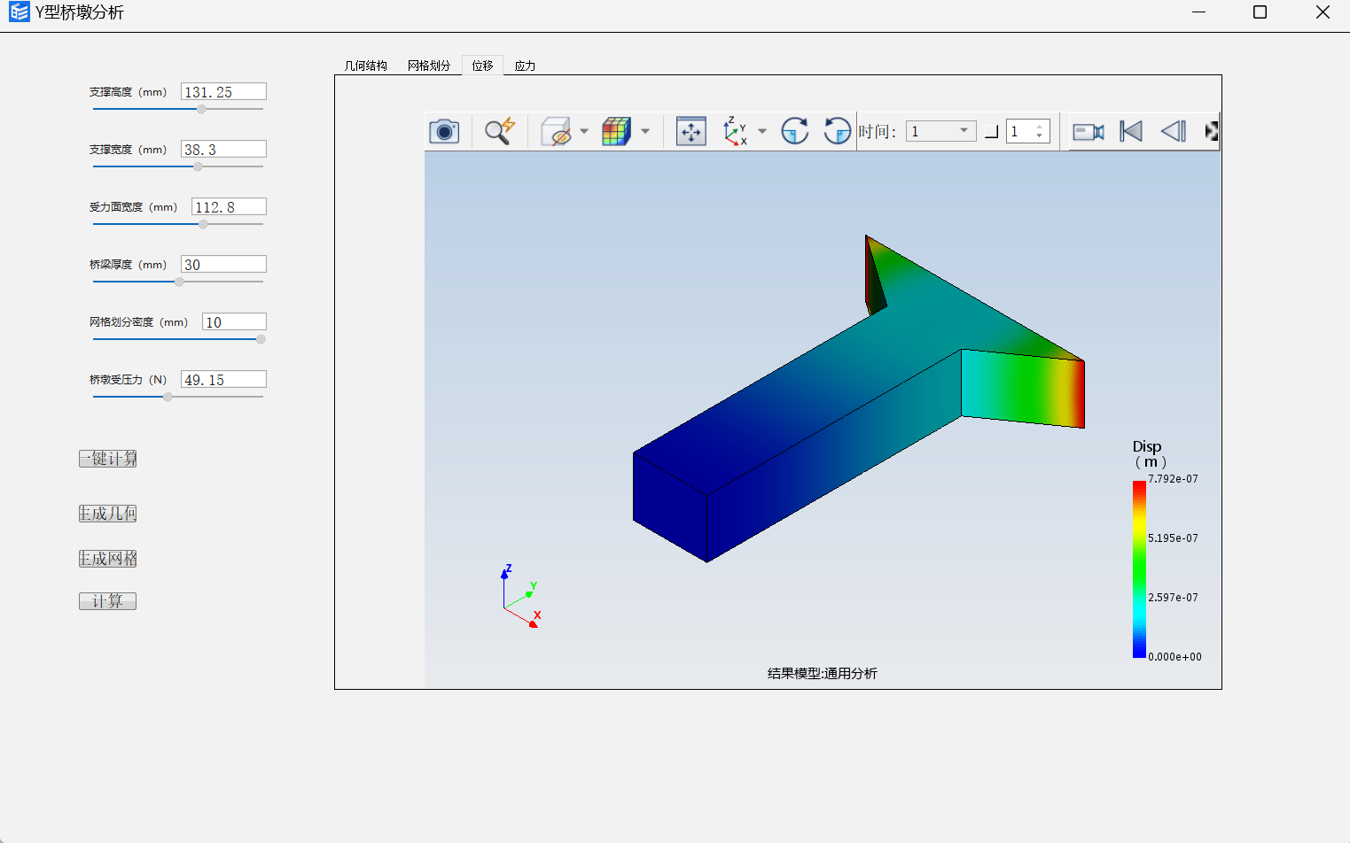Click the hide-geometry cube icon
The height and width of the screenshot is (843, 1350).
(555, 131)
